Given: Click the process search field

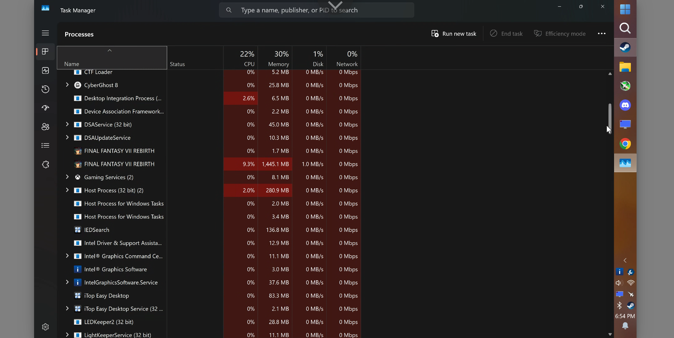Looking at the screenshot, I should coord(316,10).
